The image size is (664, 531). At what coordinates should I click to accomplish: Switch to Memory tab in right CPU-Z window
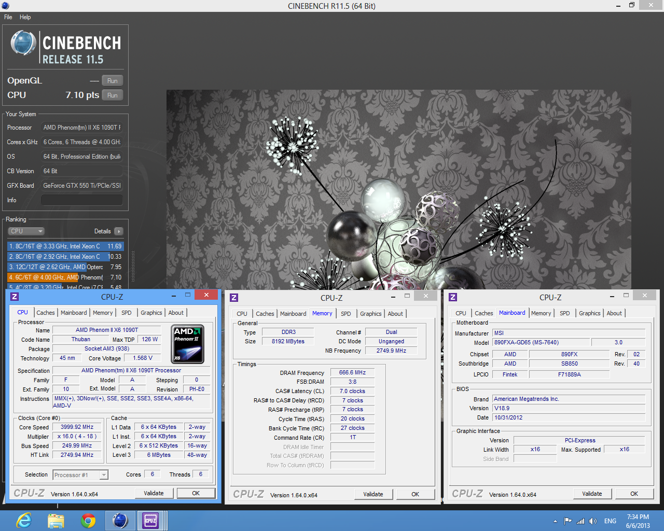point(541,313)
